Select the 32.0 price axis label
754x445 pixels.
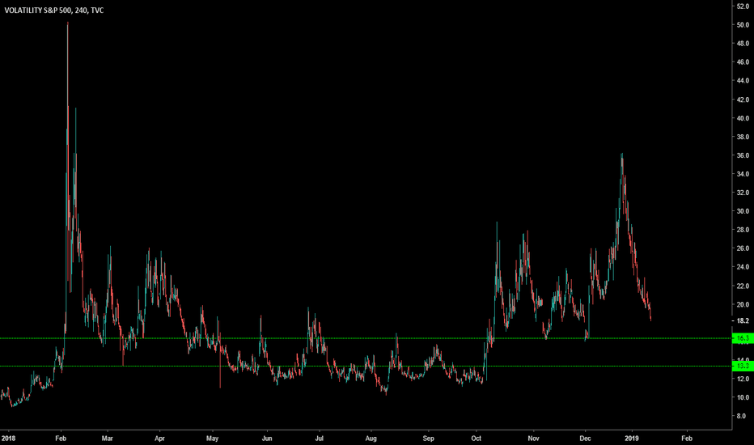(x=743, y=193)
